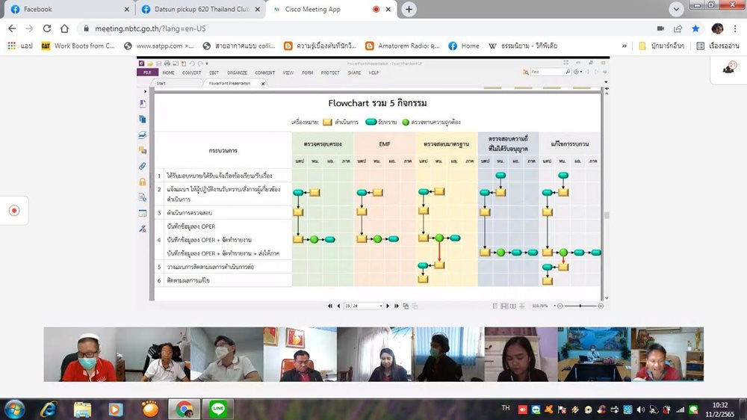Switch to the Facebook browser tab

coord(69,9)
